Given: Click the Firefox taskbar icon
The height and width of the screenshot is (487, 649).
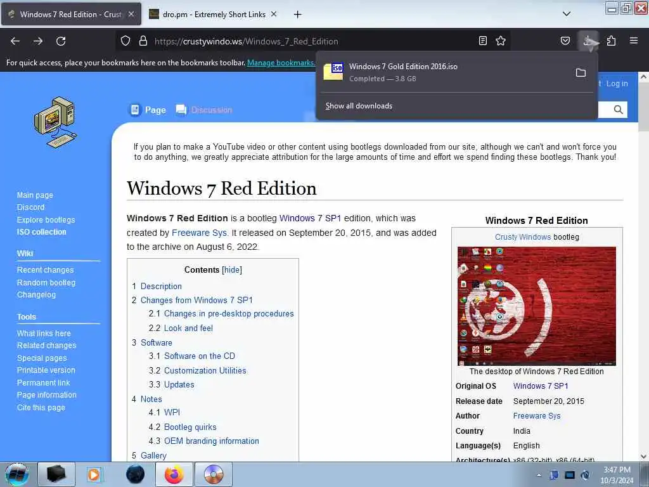Looking at the screenshot, I should click(174, 474).
